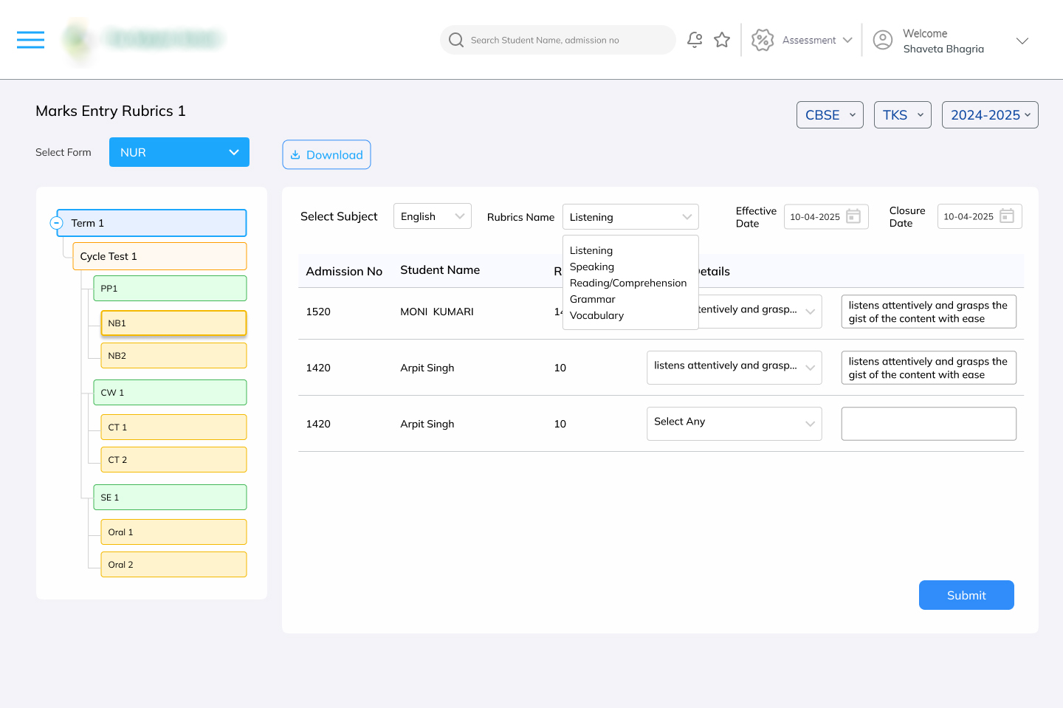
Task: Click the empty details text field
Action: 929,424
